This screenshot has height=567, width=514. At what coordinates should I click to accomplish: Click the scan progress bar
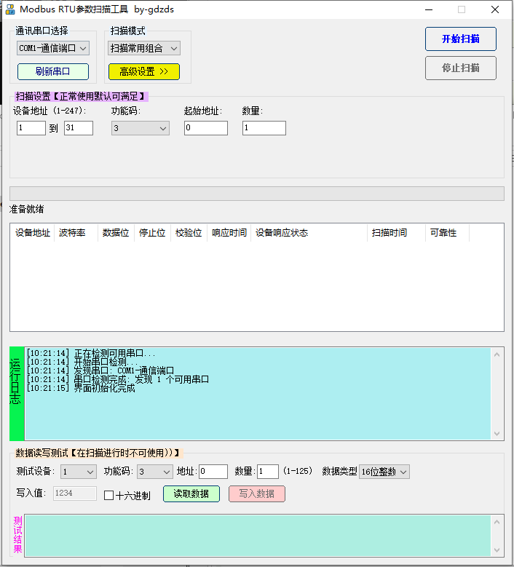click(x=256, y=194)
